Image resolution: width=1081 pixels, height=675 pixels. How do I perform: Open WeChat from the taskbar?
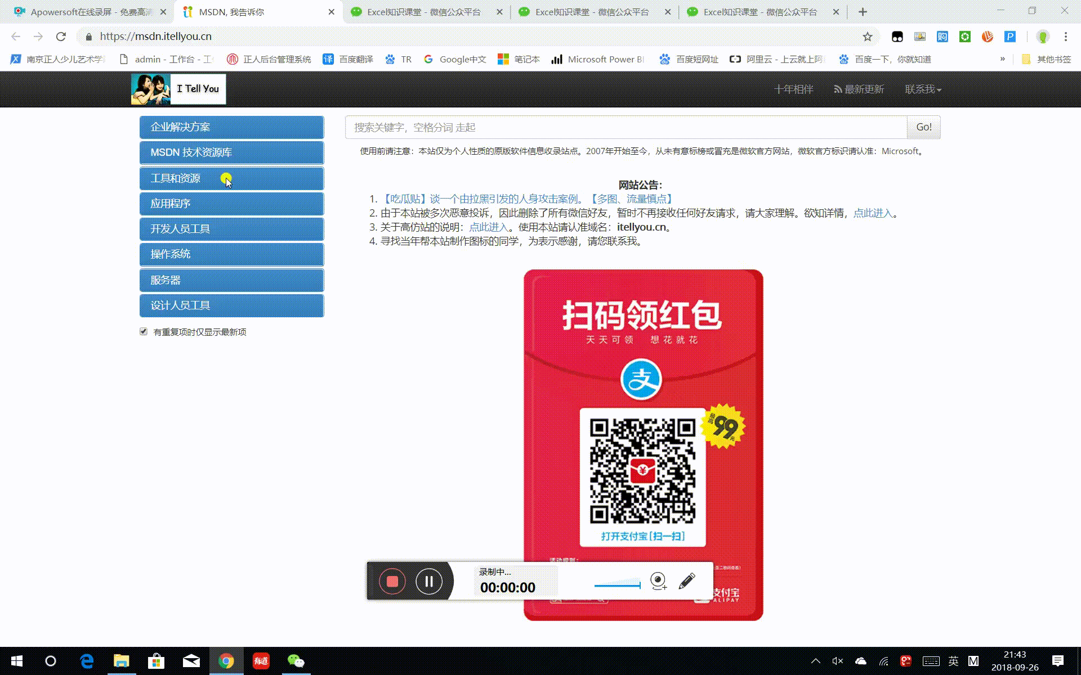(x=296, y=661)
